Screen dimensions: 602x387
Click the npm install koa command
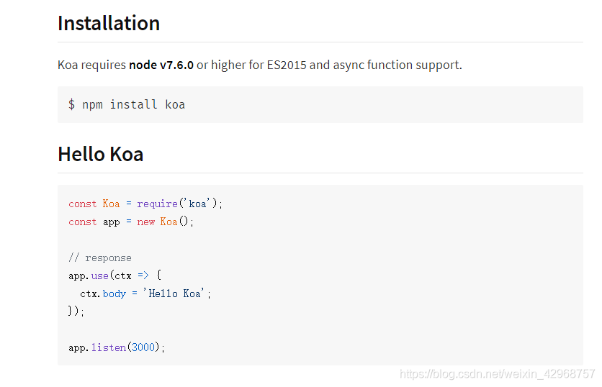(134, 104)
